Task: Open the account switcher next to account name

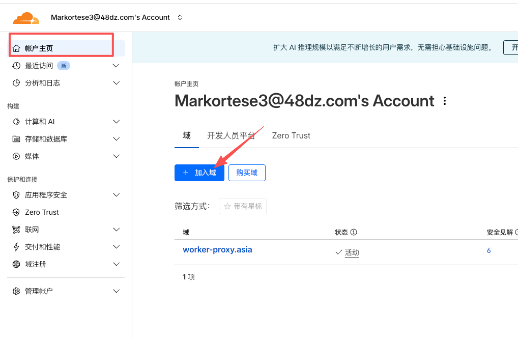Action: tap(180, 17)
